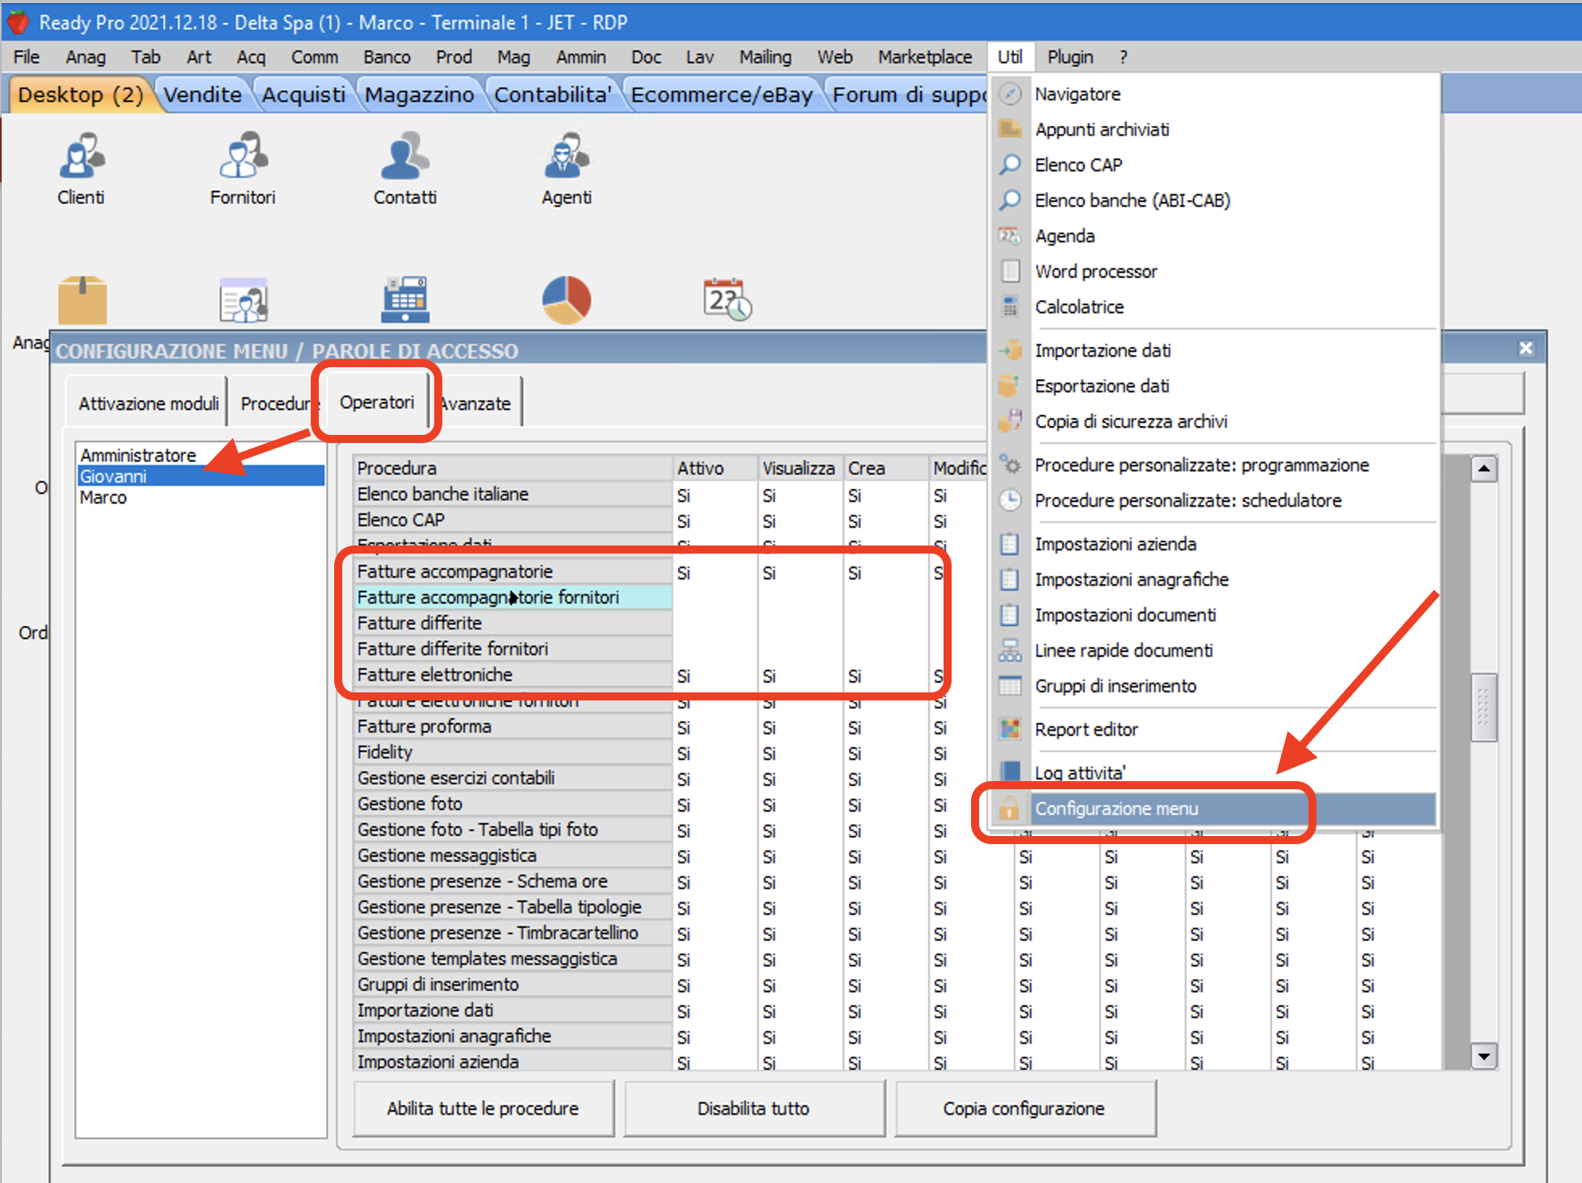The width and height of the screenshot is (1582, 1183).
Task: Select Configurazione menu in Util menu
Action: (1116, 809)
